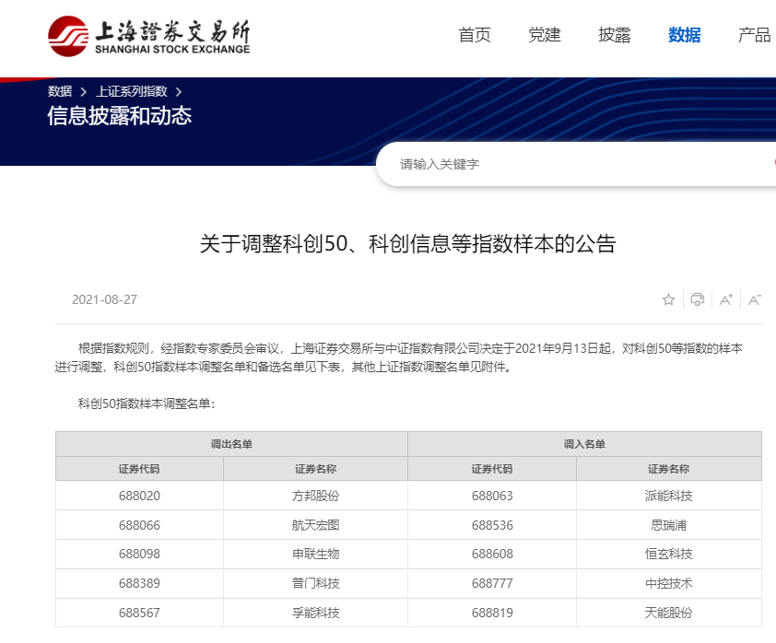Go to 上证系列指数 in the breadcrumb
Screen dimensions: 776x643
(x=132, y=91)
